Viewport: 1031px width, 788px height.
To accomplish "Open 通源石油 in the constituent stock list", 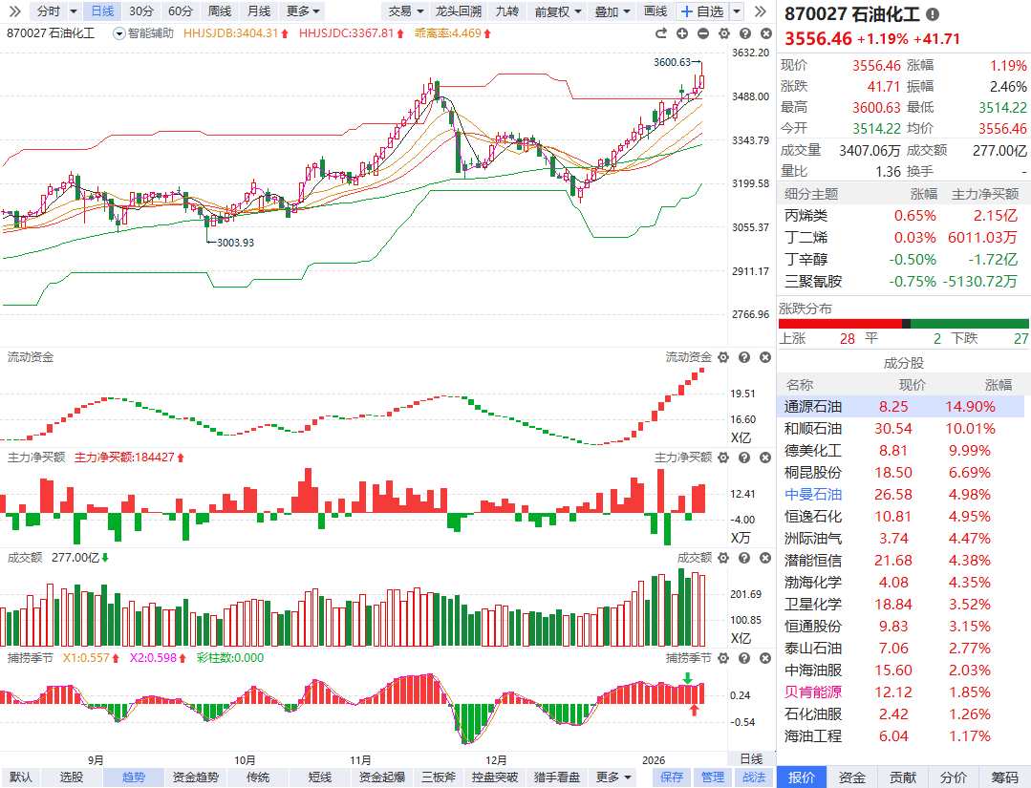I will [813, 406].
